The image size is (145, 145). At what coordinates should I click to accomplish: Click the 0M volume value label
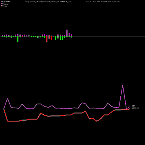133,106
